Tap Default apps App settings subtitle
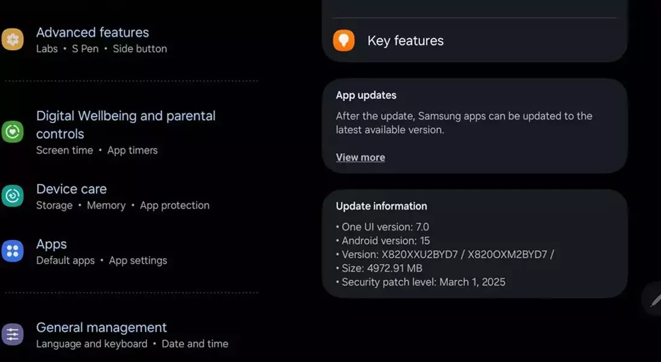Viewport: 661px width, 362px height. point(101,261)
